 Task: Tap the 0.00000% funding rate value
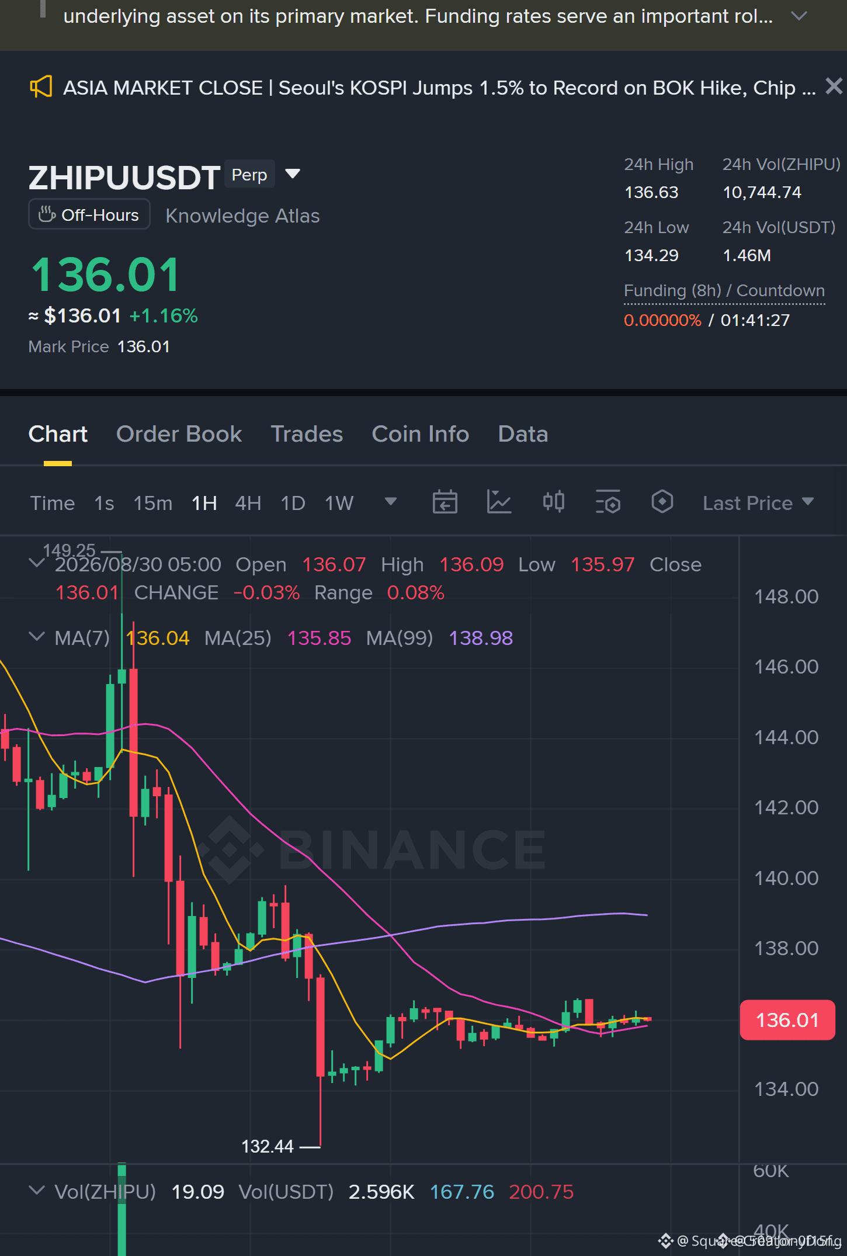(662, 320)
